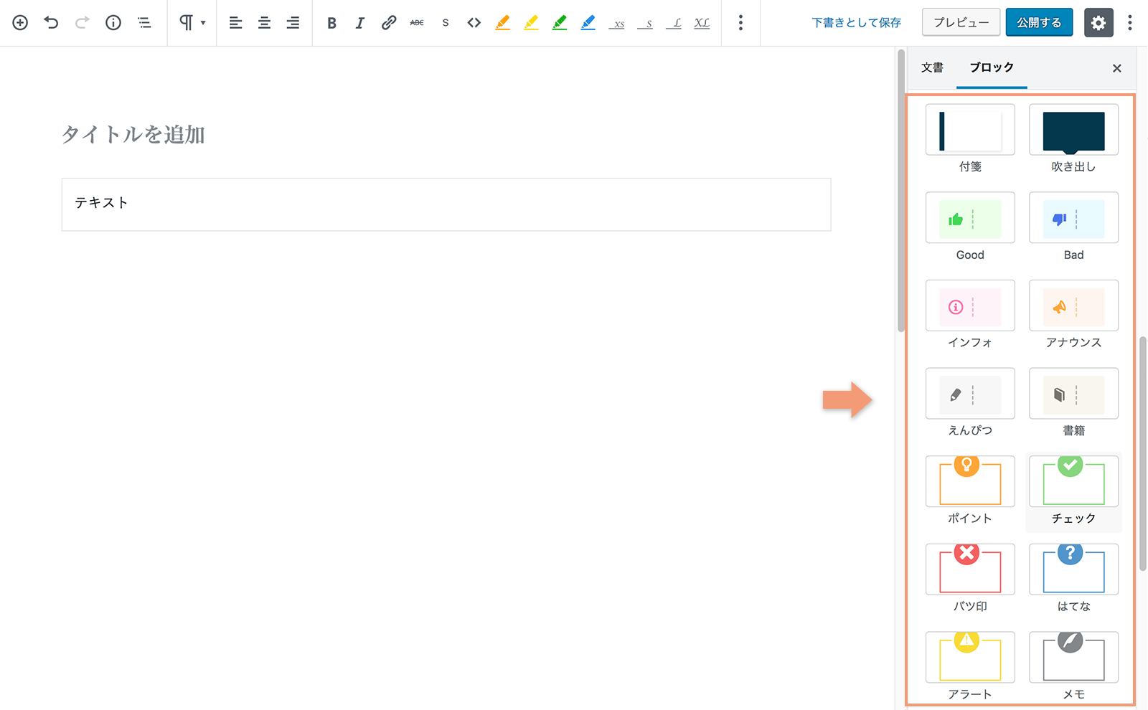Switch to the ブロック tab

[992, 67]
